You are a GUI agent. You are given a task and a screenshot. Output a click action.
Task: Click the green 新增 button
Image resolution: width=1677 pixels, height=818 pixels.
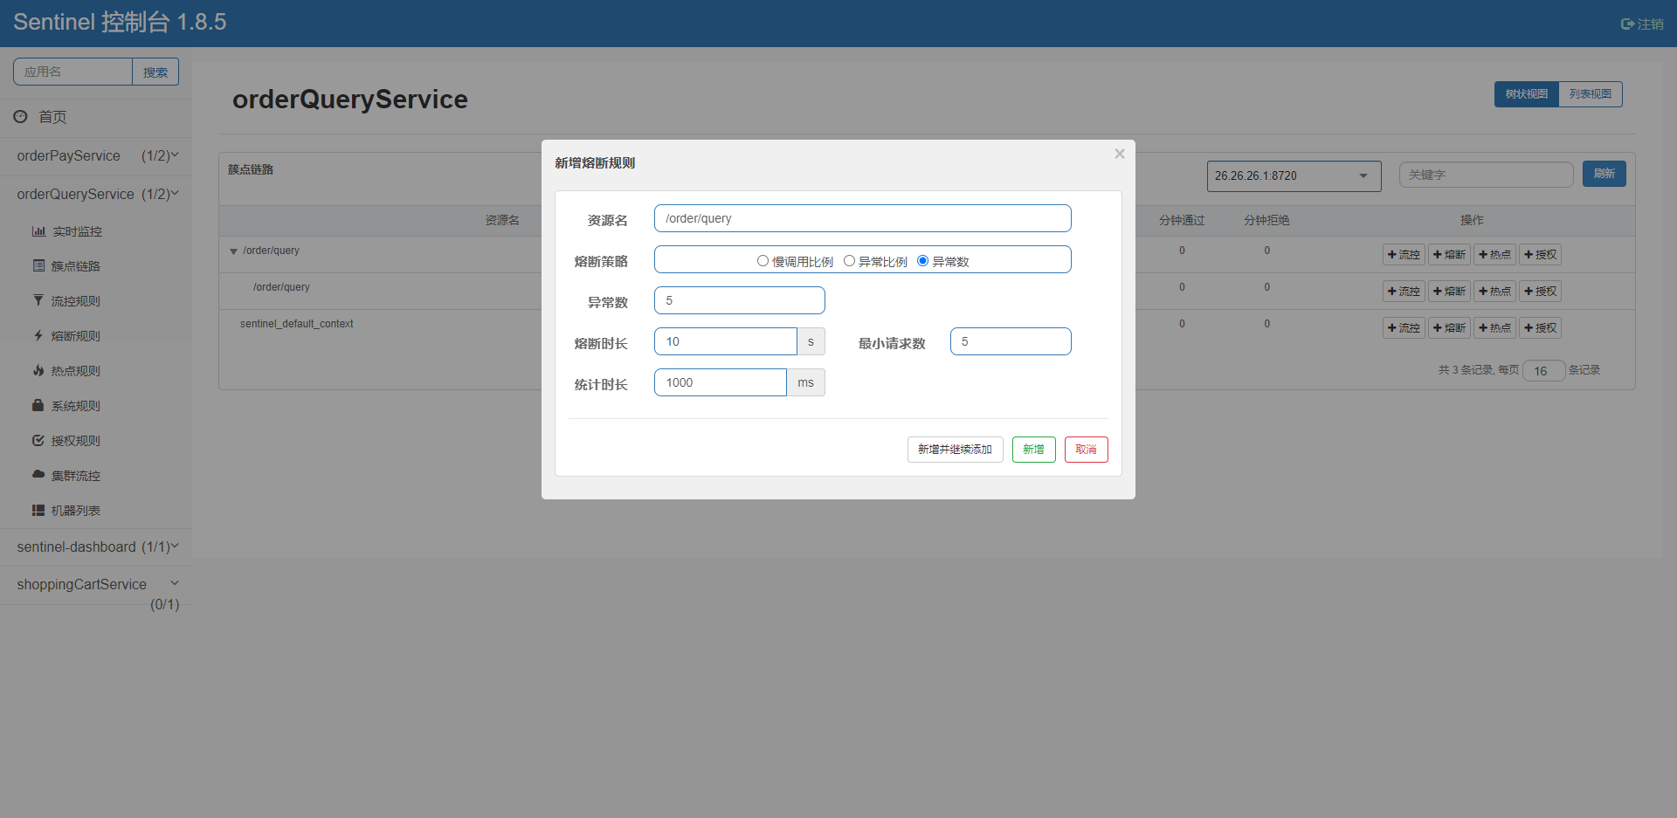1033,450
